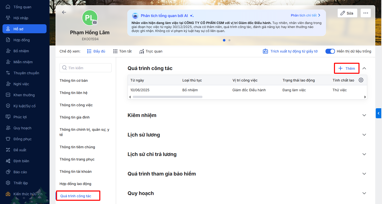Select Thông tin cơ bản in list
Image resolution: width=382 pixels, height=204 pixels.
(74, 80)
